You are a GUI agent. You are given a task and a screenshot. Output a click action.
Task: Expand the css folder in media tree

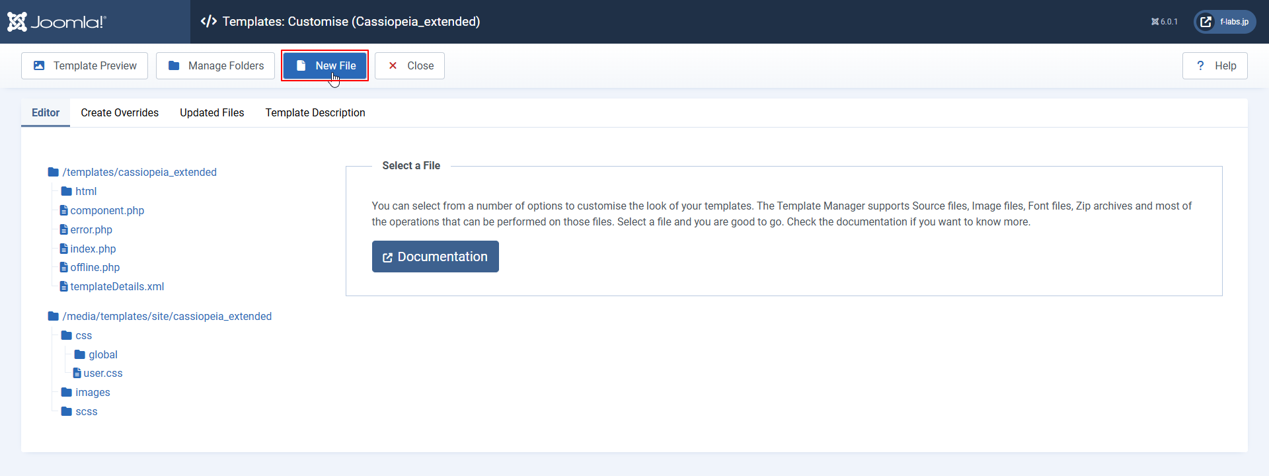83,336
